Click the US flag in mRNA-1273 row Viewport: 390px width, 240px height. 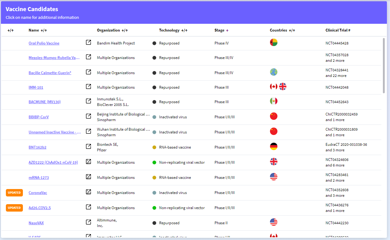pos(274,177)
